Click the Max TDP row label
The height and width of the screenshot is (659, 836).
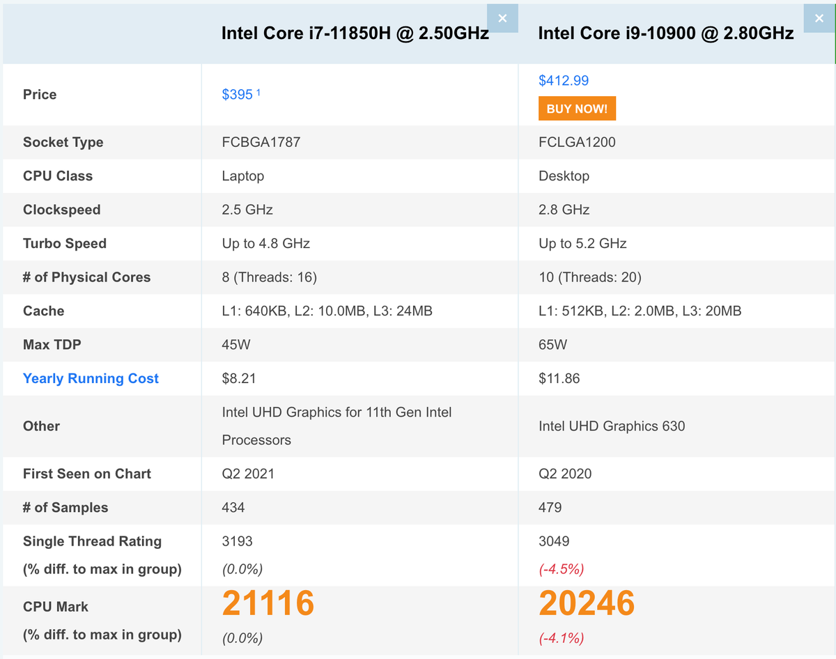[52, 345]
